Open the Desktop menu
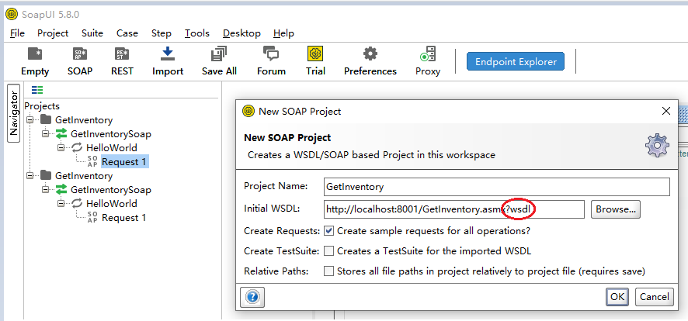The height and width of the screenshot is (321, 688). [x=241, y=33]
